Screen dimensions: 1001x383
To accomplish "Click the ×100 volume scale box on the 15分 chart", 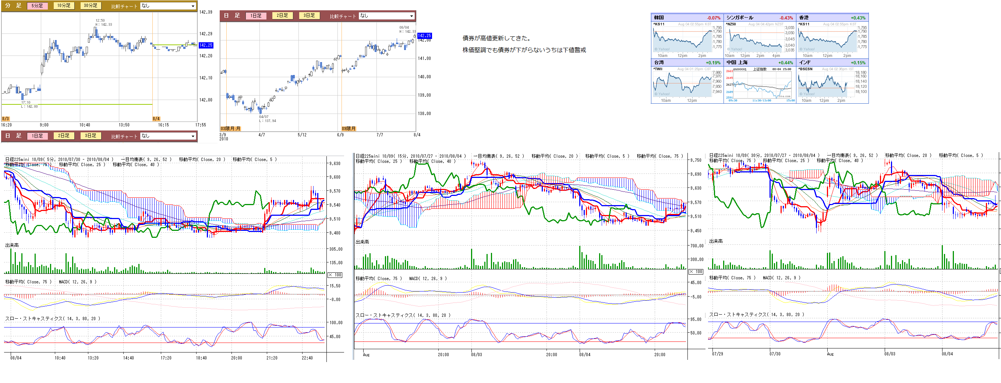I will (696, 272).
